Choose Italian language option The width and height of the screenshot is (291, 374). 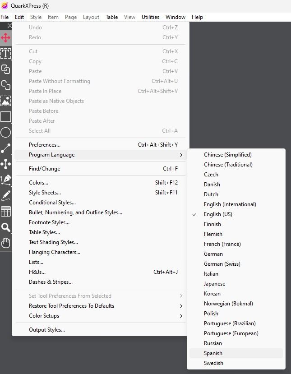tap(236, 274)
